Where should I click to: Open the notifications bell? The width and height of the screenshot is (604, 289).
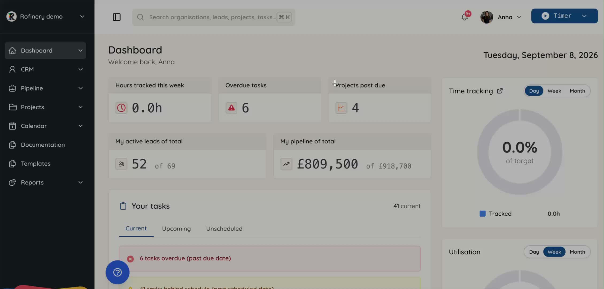[x=465, y=17]
